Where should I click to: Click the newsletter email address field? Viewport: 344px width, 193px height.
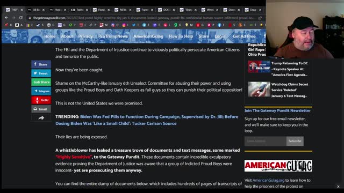(x=266, y=141)
